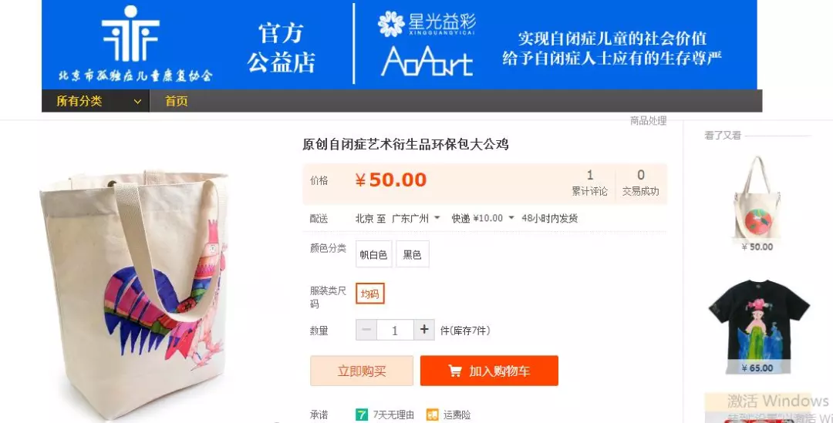Decrease quantity with the minus button

[366, 330]
